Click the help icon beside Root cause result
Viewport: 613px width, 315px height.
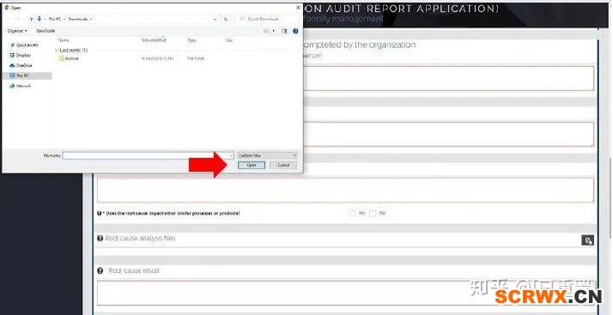coord(100,270)
